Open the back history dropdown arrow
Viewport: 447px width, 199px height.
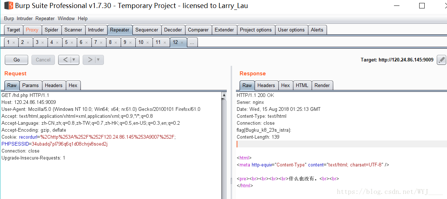tap(74, 60)
